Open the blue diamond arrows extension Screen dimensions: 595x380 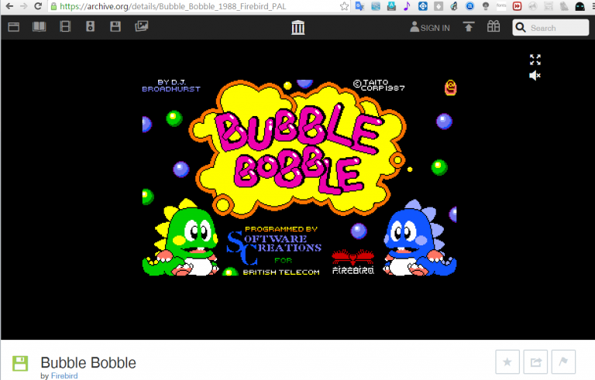[x=423, y=6]
